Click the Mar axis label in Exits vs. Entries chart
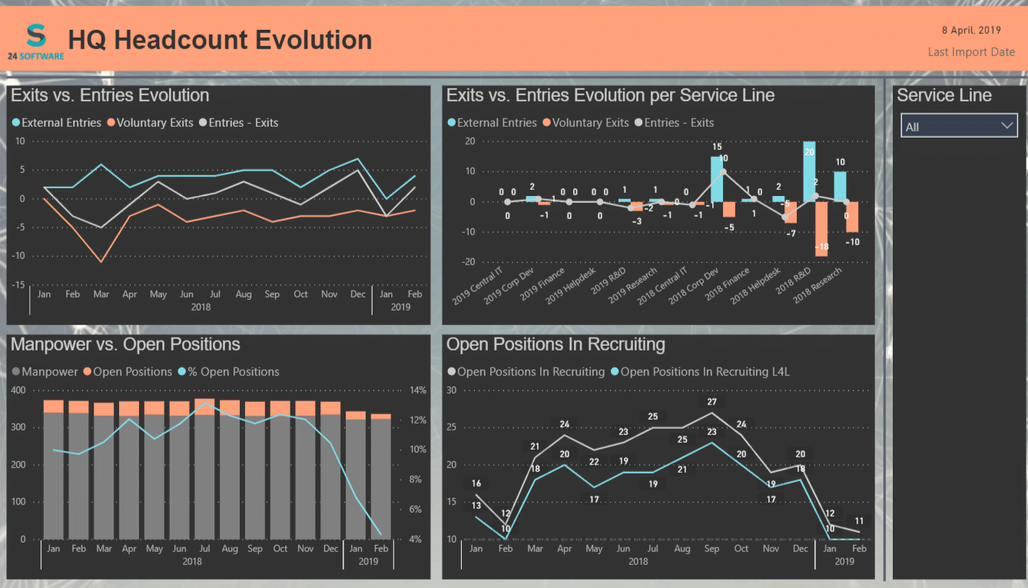This screenshot has width=1028, height=588. point(101,294)
